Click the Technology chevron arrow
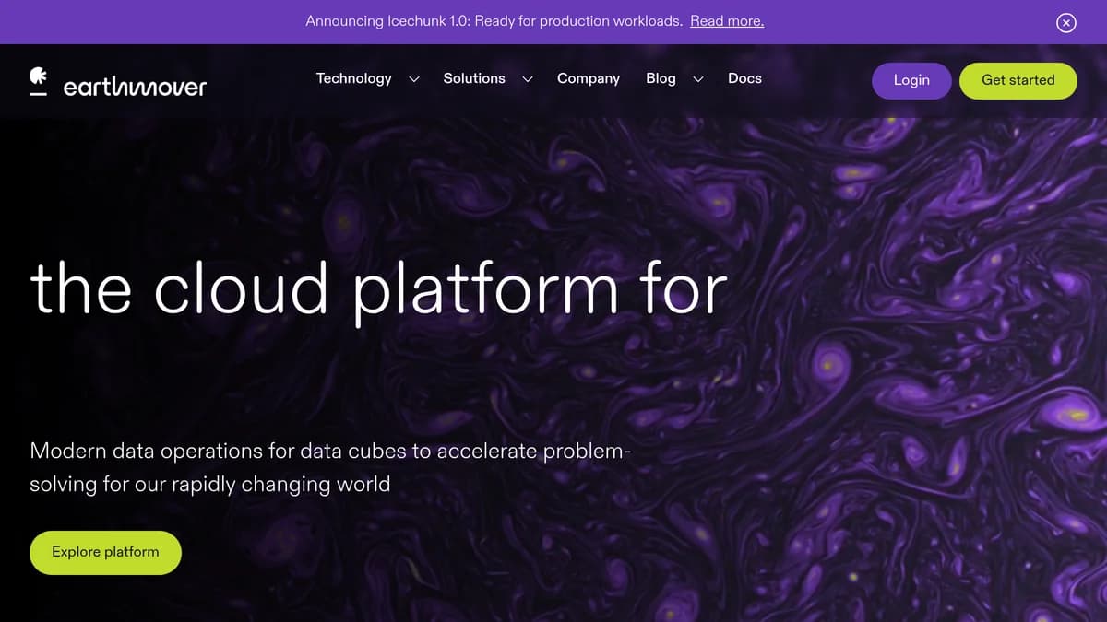Screen dimensions: 1107x622 pyautogui.click(x=412, y=79)
